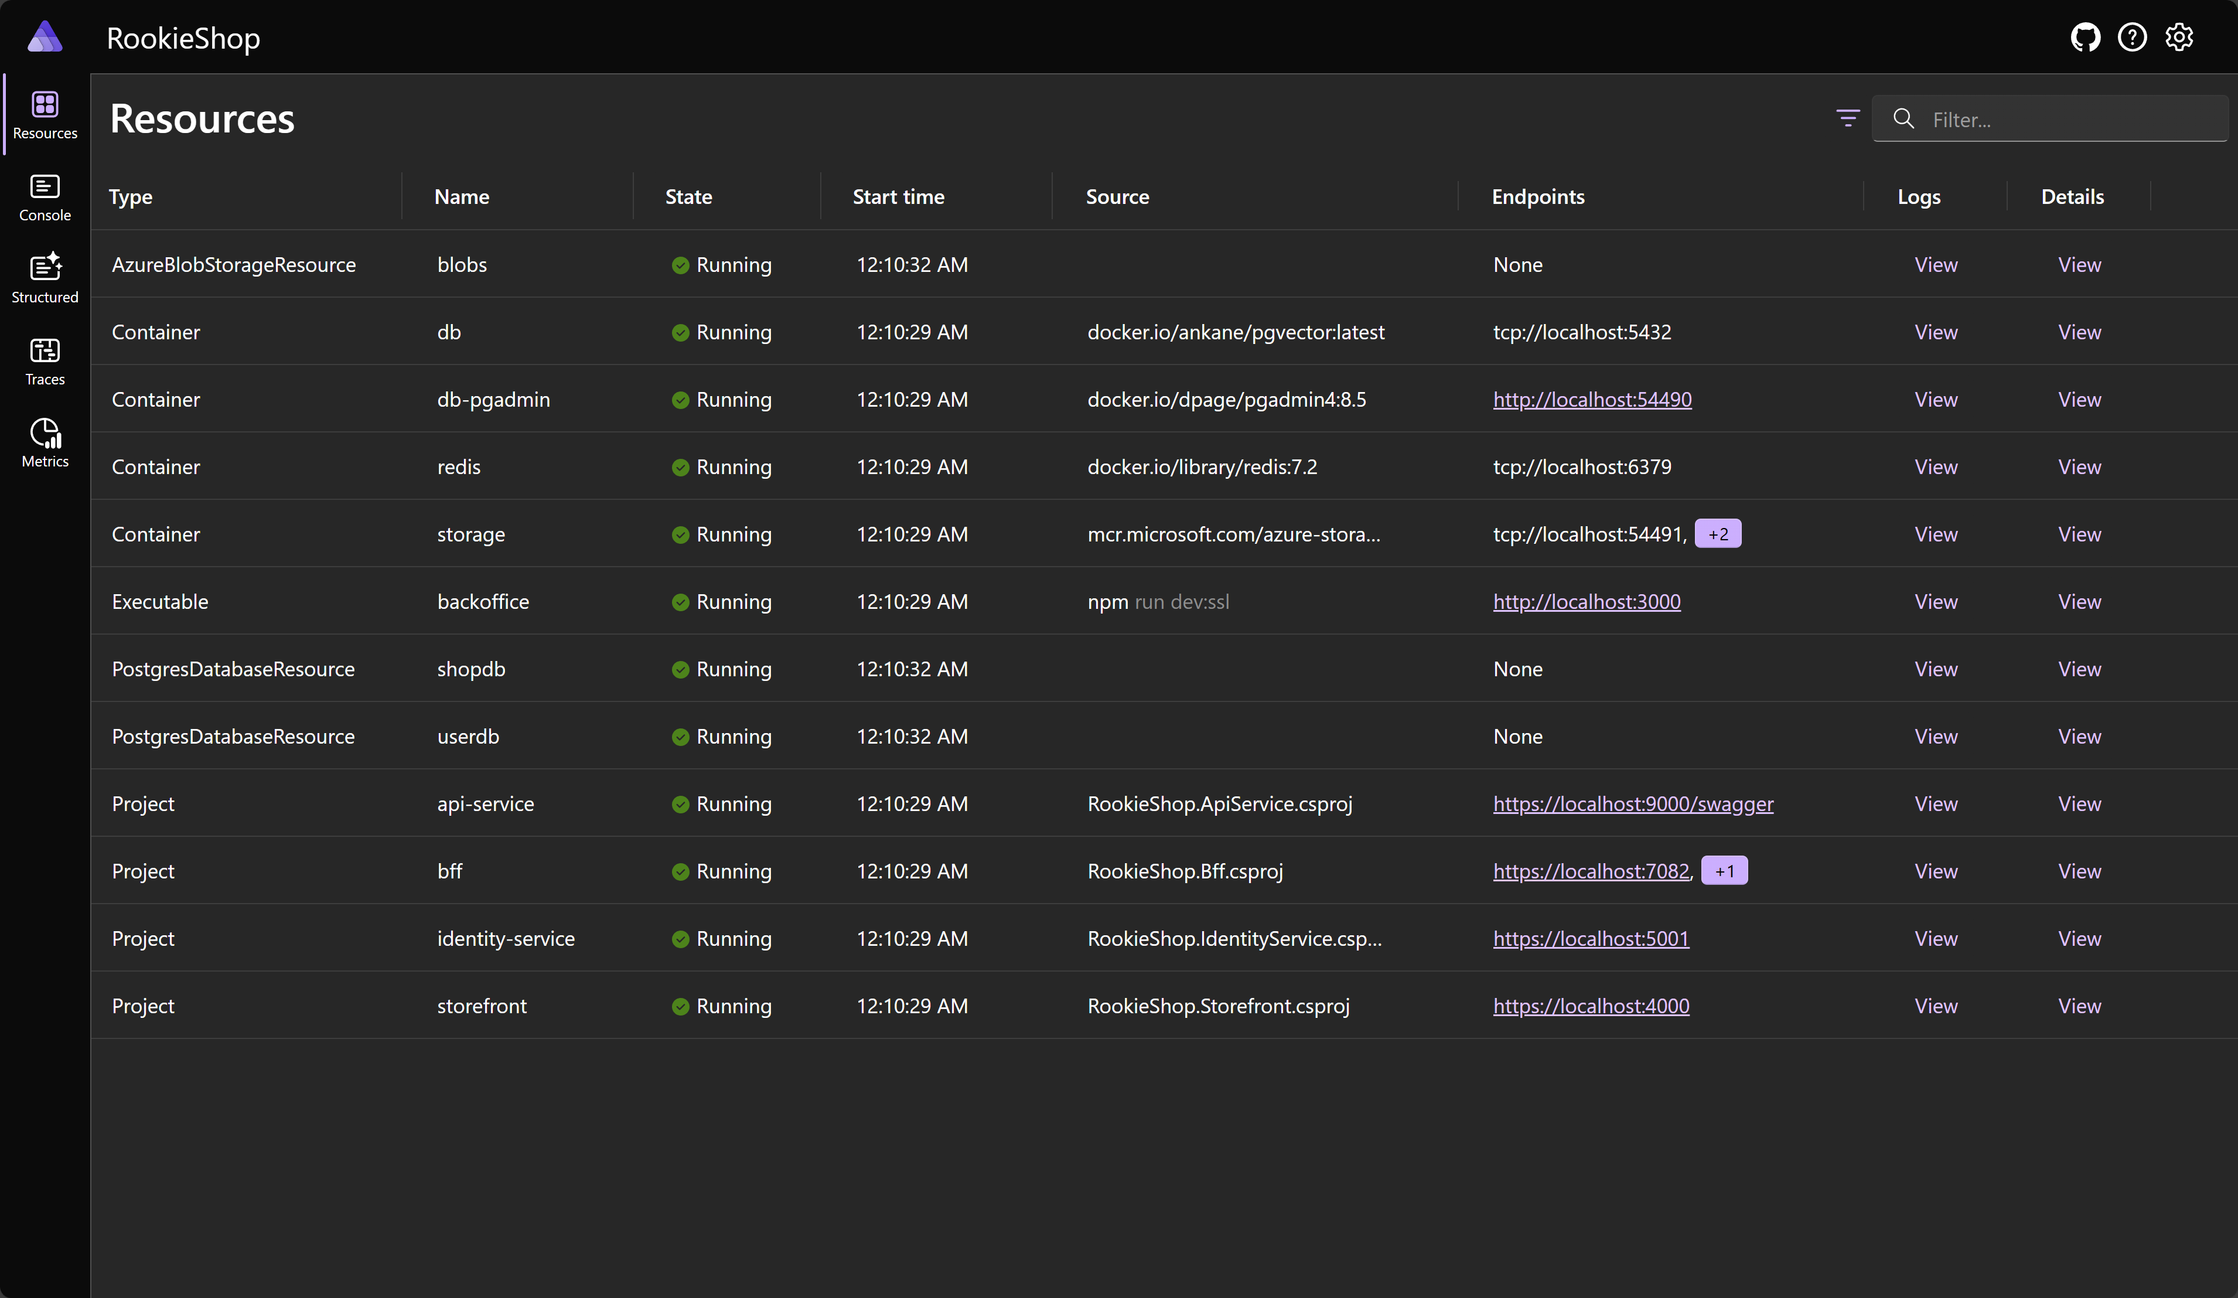Switch to the Metrics sidebar page
Screen dimensions: 2238x1298
coord(45,442)
